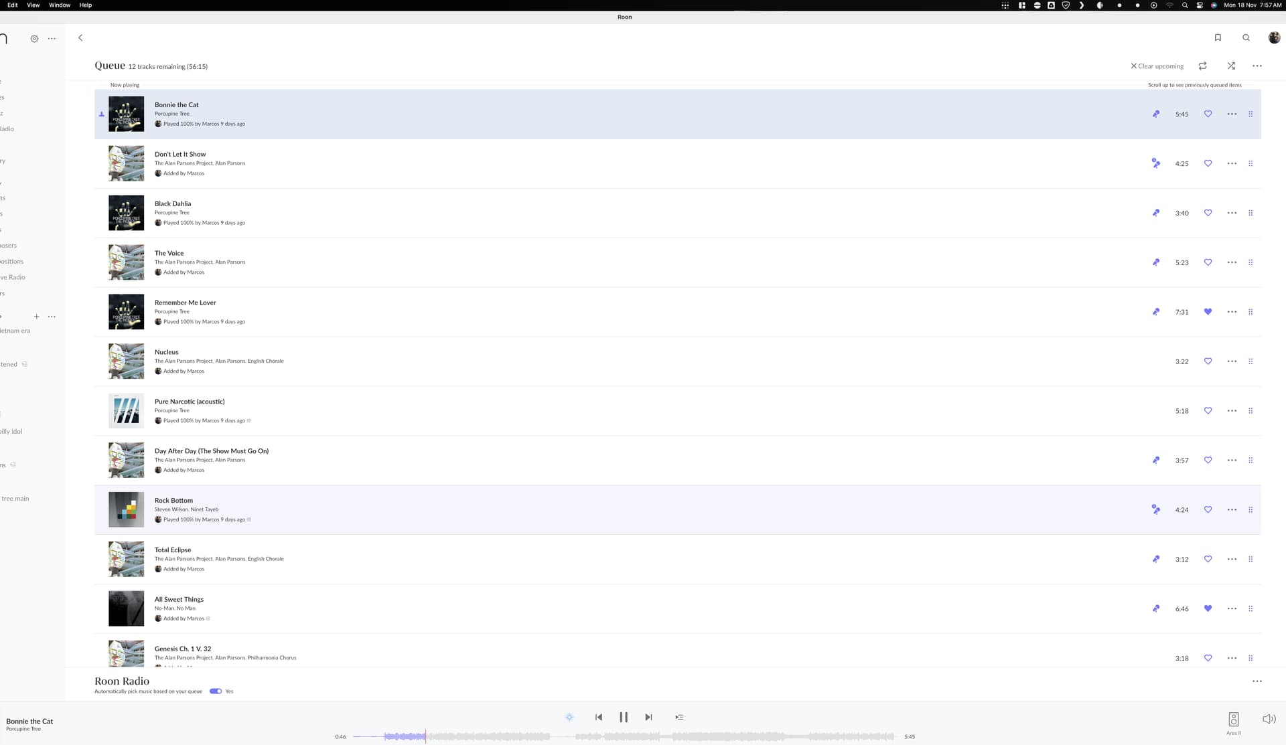Viewport: 1286px width, 745px height.
Task: Toggle the Roon Radio switch
Action: click(216, 691)
